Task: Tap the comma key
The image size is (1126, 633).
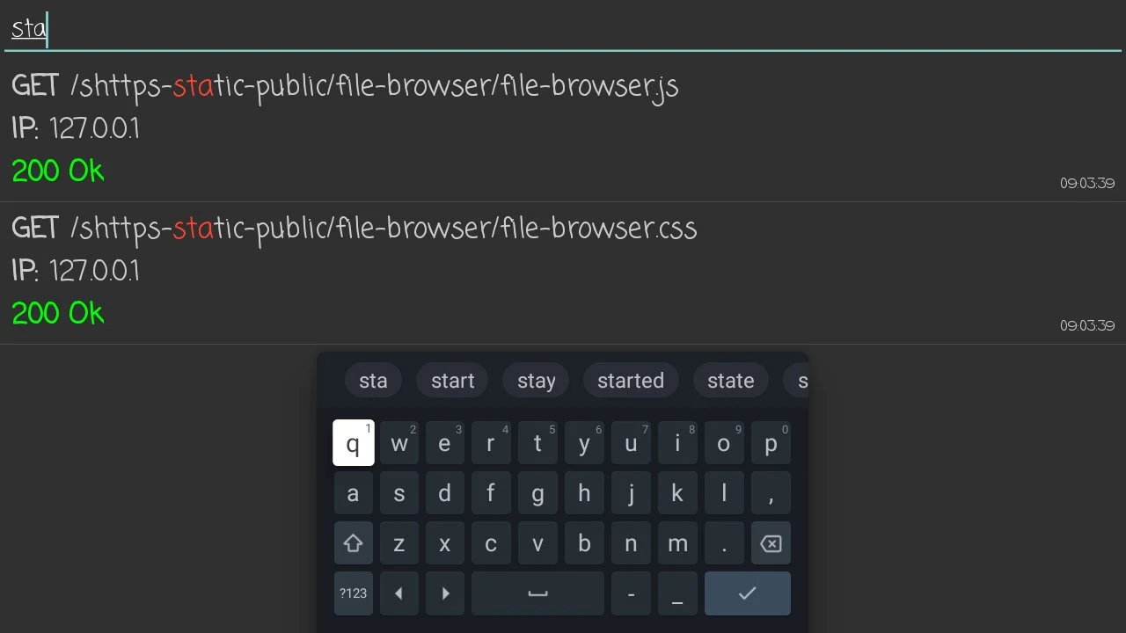Action: click(771, 493)
